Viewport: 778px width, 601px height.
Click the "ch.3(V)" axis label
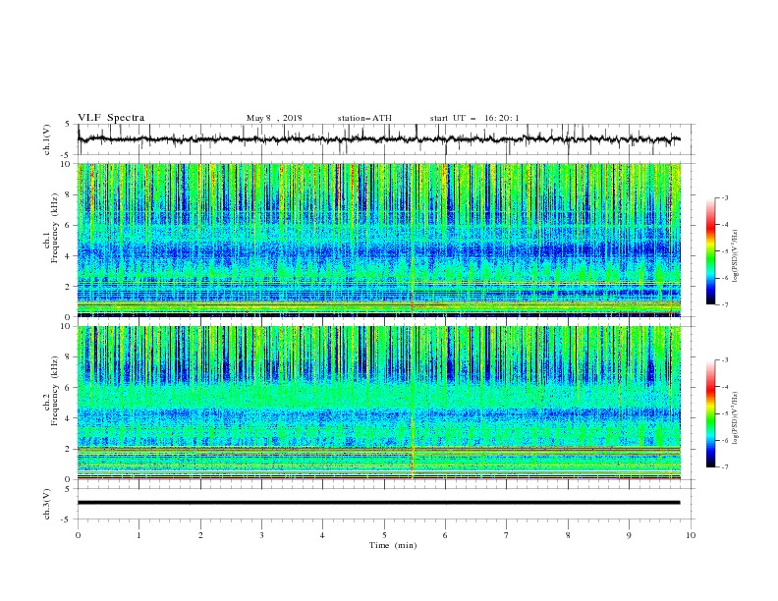click(x=47, y=504)
